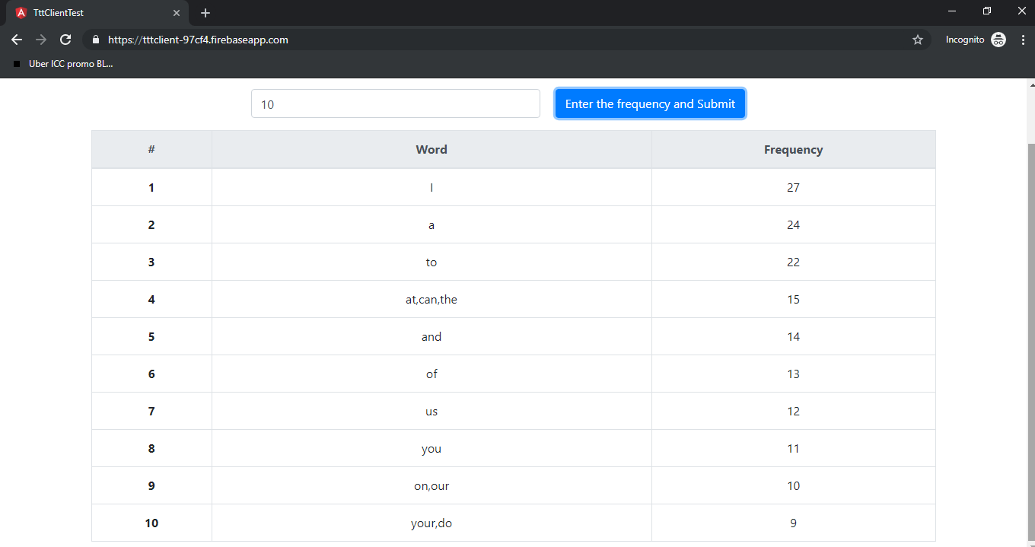The height and width of the screenshot is (547, 1035).
Task: Restore down the Chrome window
Action: (x=987, y=11)
